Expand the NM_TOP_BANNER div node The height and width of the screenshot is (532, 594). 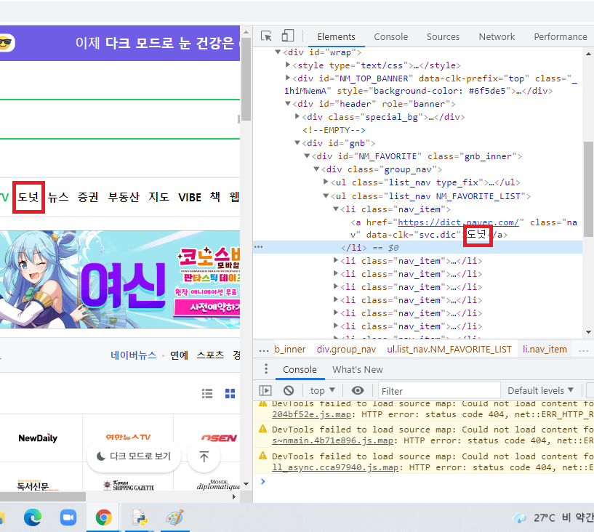click(288, 78)
